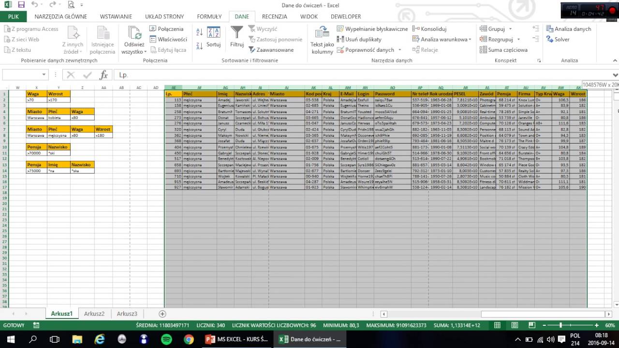
Task: Open Istniejące połączenia
Action: point(103,40)
